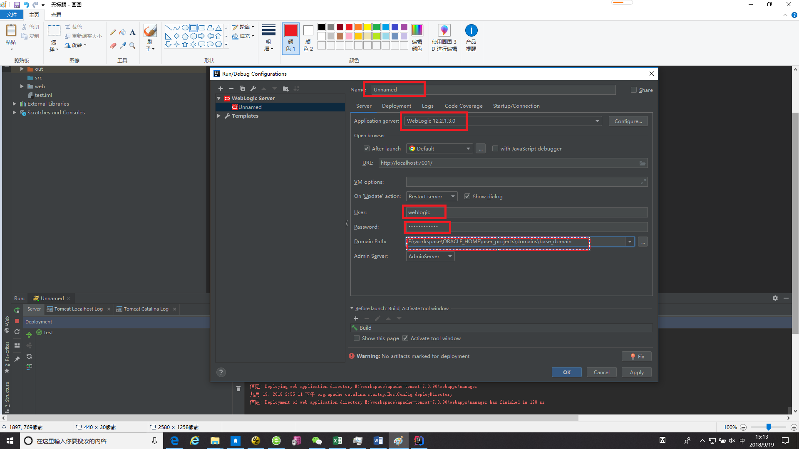Open Excel from the taskbar
This screenshot has width=799, height=449.
(337, 441)
